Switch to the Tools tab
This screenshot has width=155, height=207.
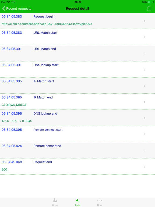(77, 202)
